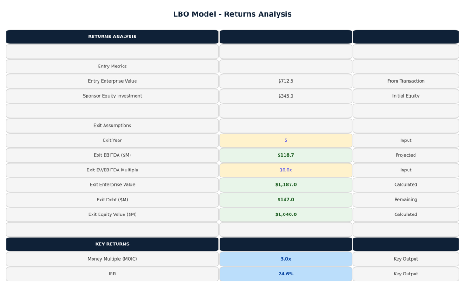Select the Exit Assumptions label cell

(112, 126)
